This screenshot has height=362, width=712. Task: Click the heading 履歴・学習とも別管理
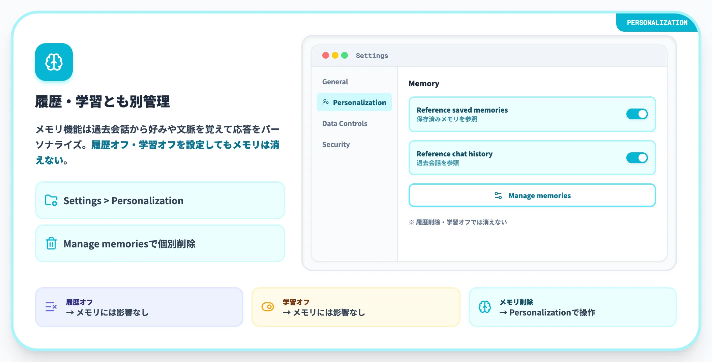(x=102, y=101)
